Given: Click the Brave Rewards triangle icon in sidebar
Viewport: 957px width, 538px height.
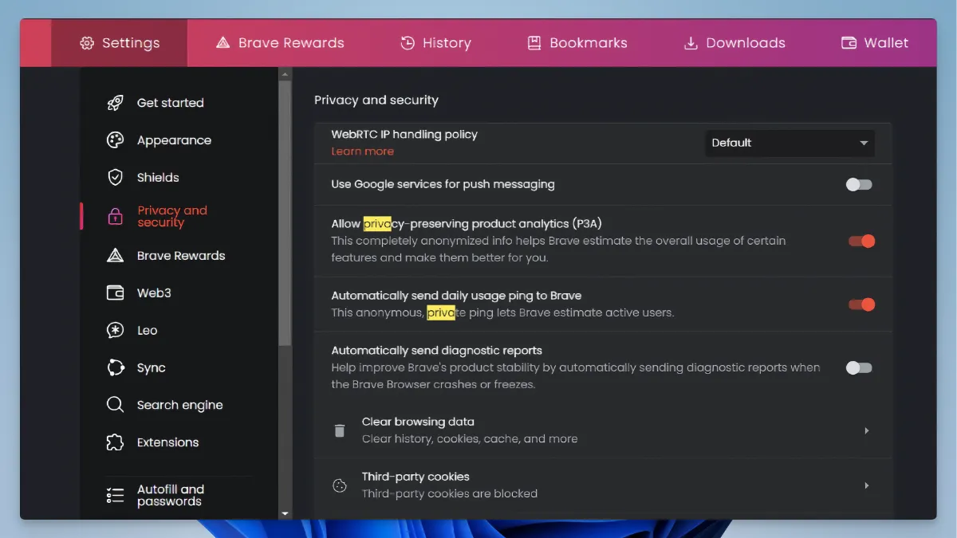Looking at the screenshot, I should (x=116, y=256).
